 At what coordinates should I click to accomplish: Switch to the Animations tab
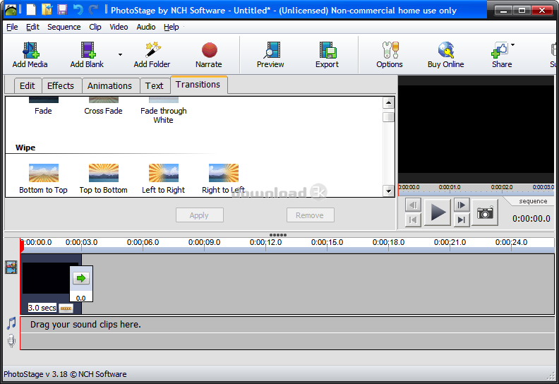[110, 86]
